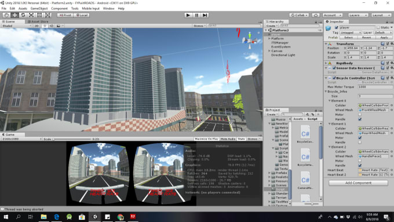Screen dimensions: 394x222
Task: Open Sensor Data Receiver settings gear
Action: (392, 68)
